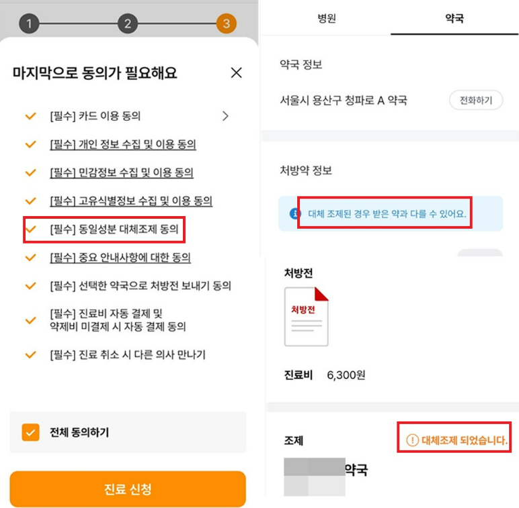The height and width of the screenshot is (508, 519).
Task: Toggle checkmark for 민감정보 수집 및 이용 동의
Action: coord(30,172)
